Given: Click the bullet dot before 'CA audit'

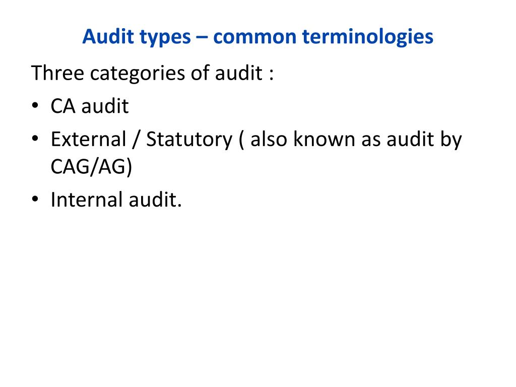Looking at the screenshot, I should (x=35, y=106).
